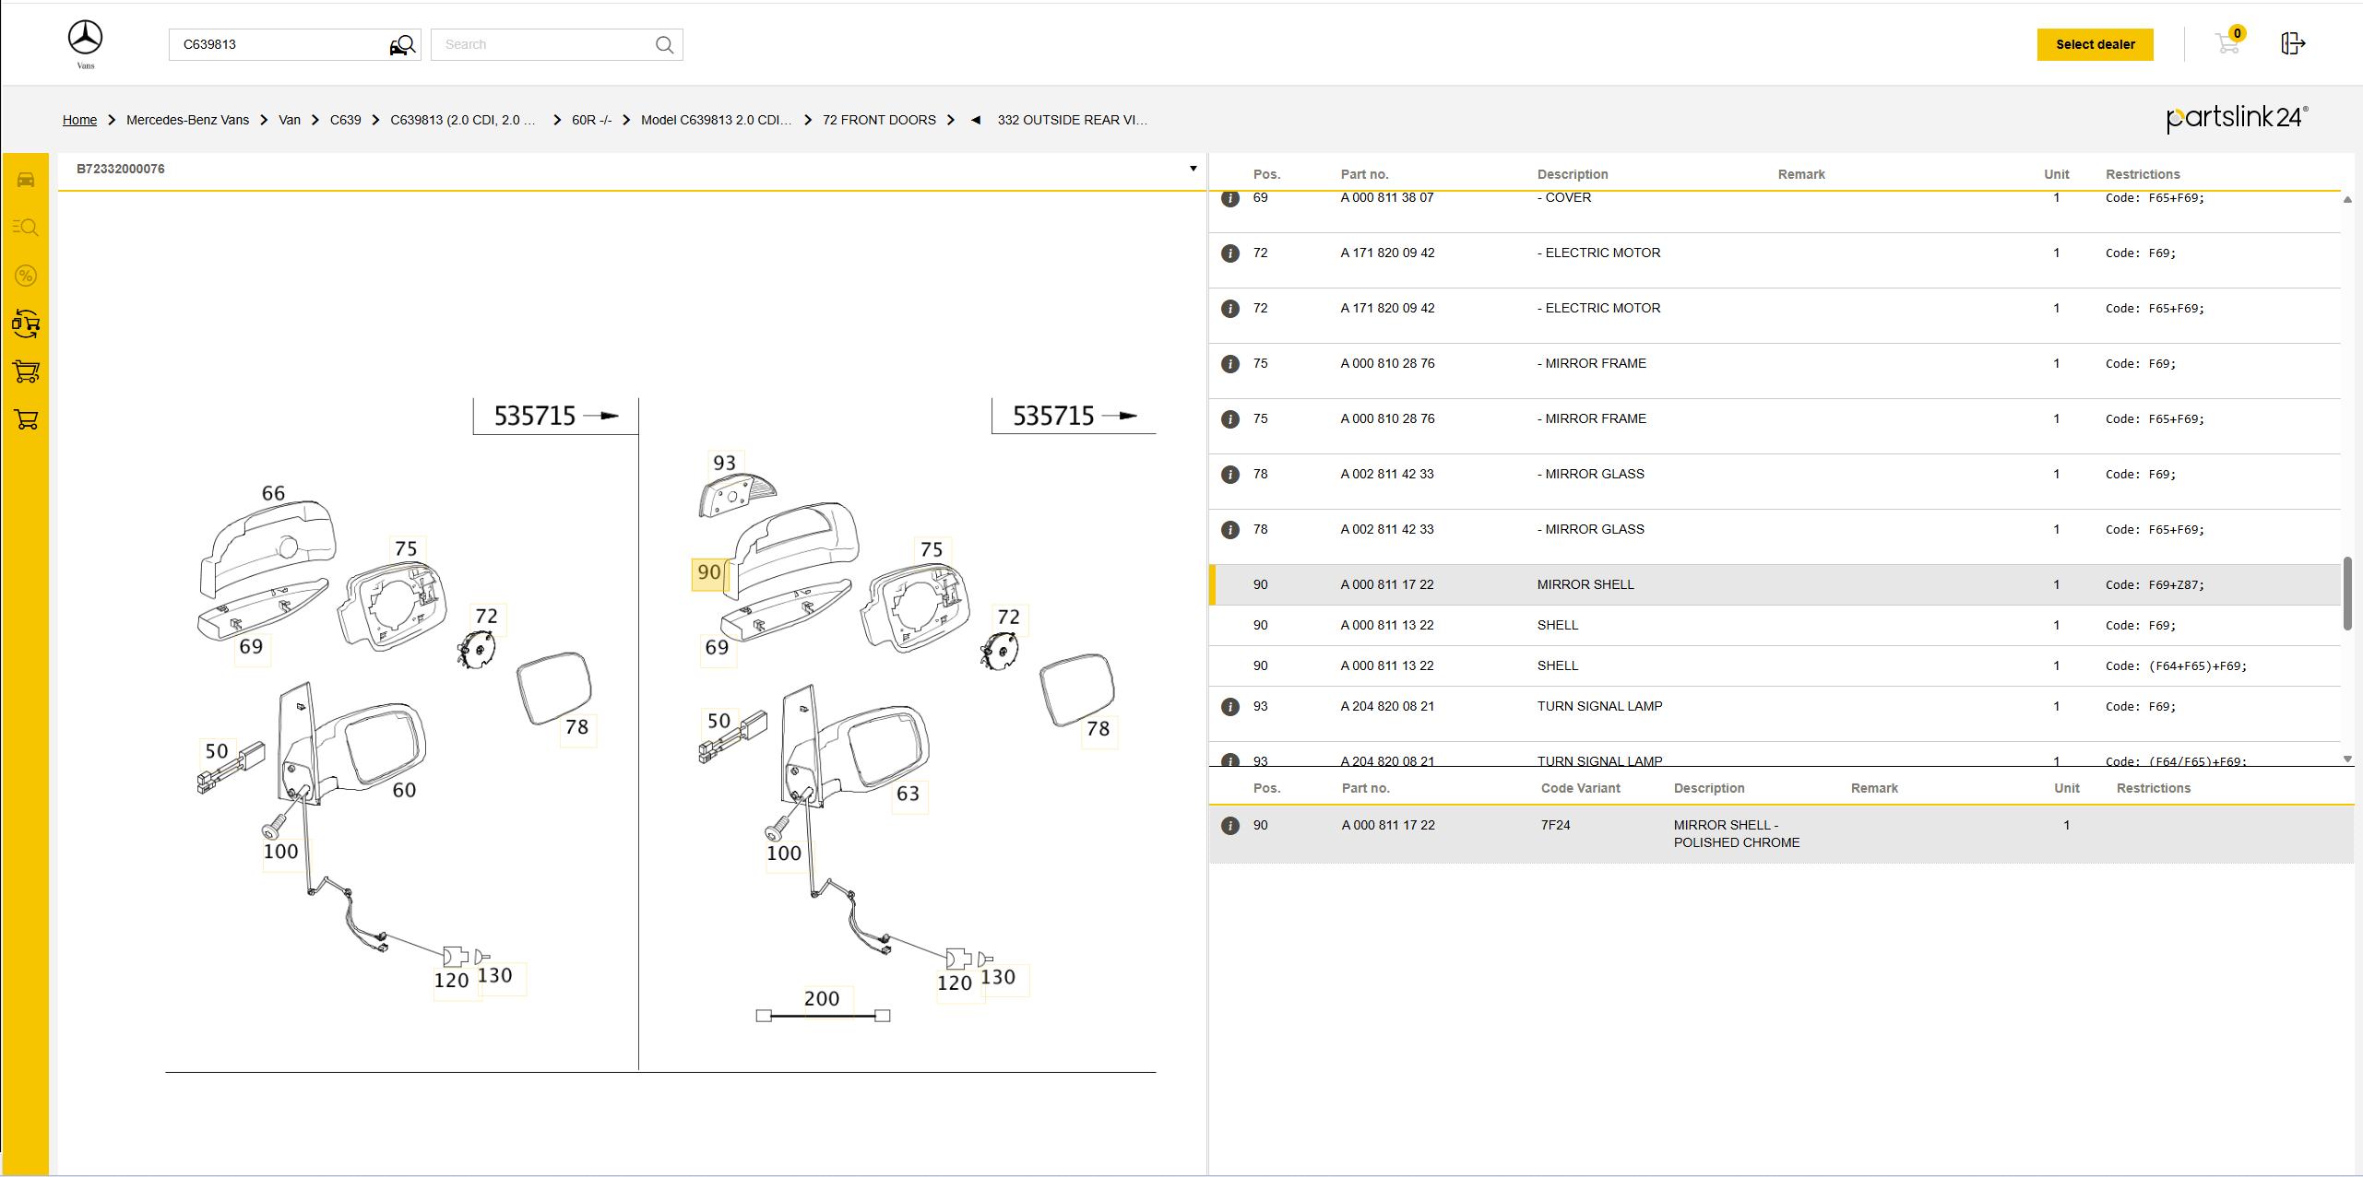The image size is (2363, 1177).
Task: Click the back arrow before 332 OUTSIDE REAR VIEW
Action: 976,120
